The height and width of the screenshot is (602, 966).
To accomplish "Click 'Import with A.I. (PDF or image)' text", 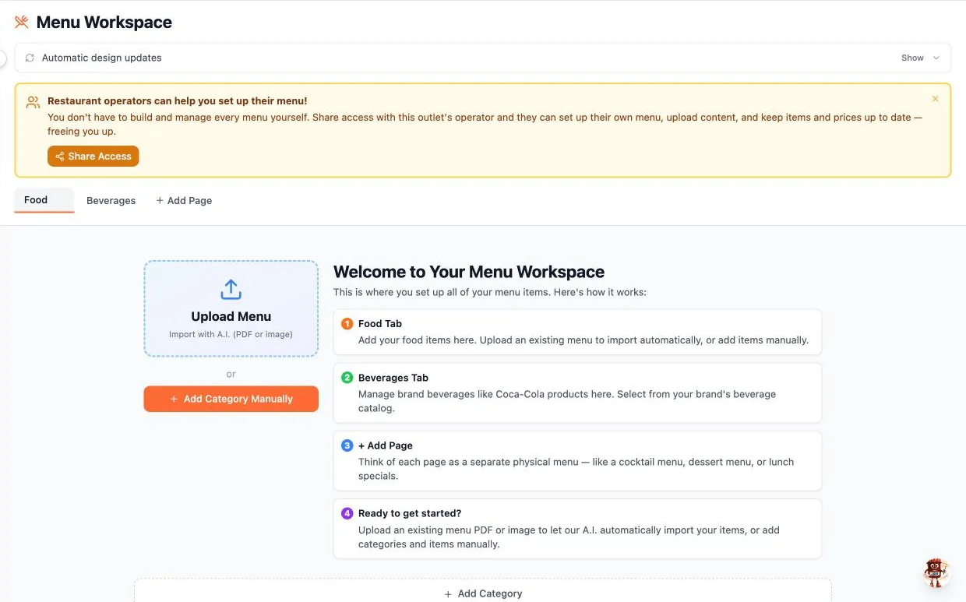I will tap(231, 334).
